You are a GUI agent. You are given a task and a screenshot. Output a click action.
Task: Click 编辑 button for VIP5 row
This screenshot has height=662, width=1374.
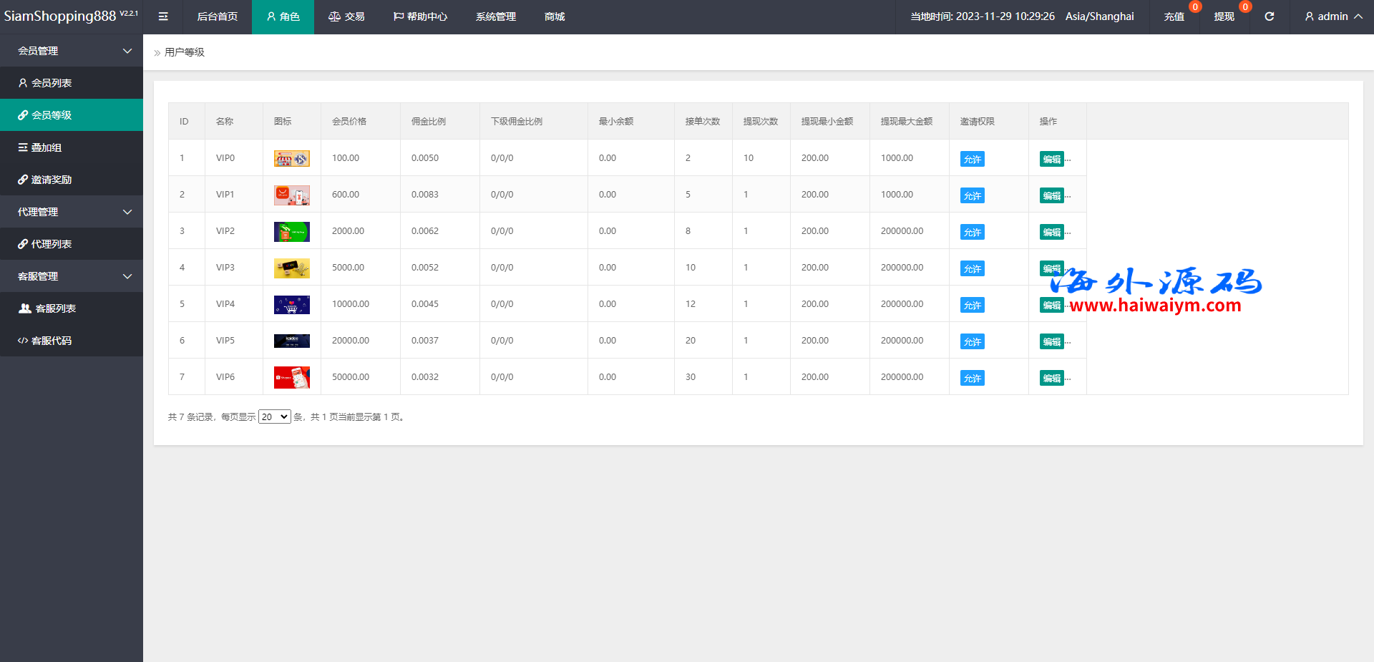tap(1051, 341)
